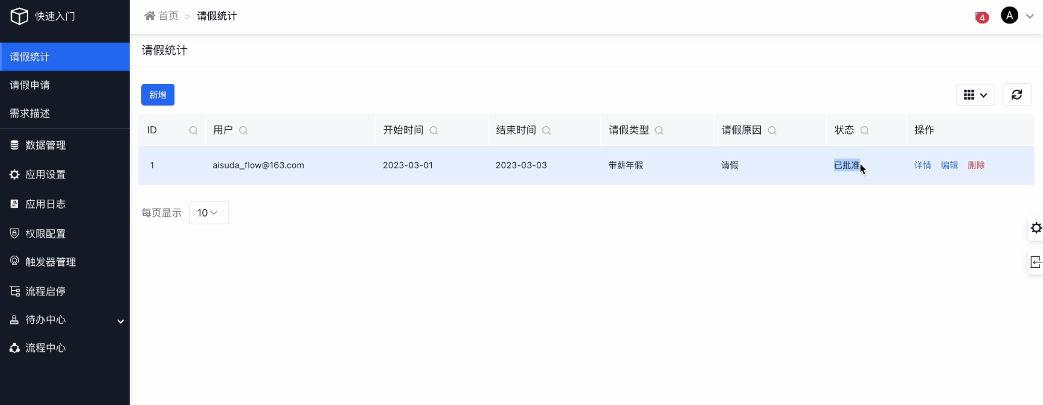Click the 操作 column header
Viewport: 1043px width, 405px height.
[924, 130]
